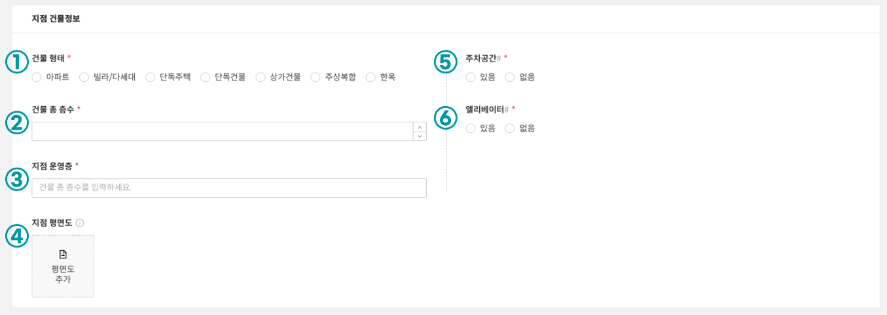The image size is (887, 315).
Task: Choose 빌라/다세대 building type
Action: coord(84,77)
